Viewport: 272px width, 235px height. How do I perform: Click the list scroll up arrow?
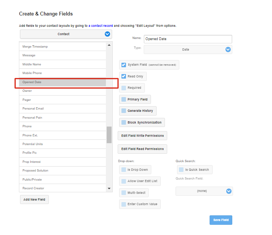tap(109, 45)
